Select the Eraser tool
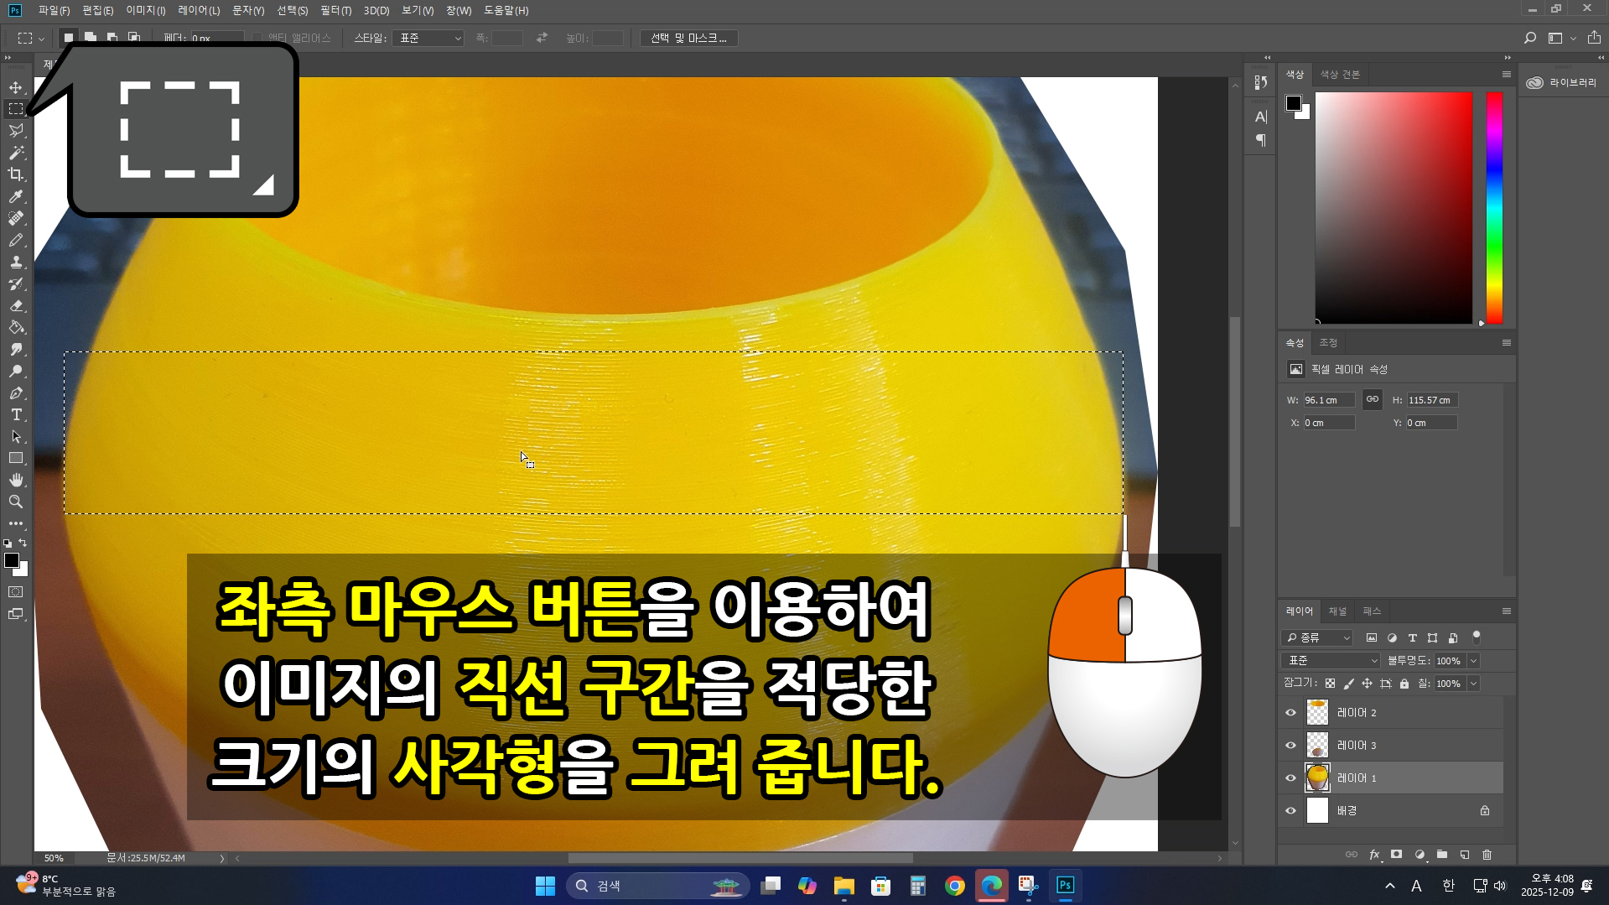 click(x=16, y=305)
